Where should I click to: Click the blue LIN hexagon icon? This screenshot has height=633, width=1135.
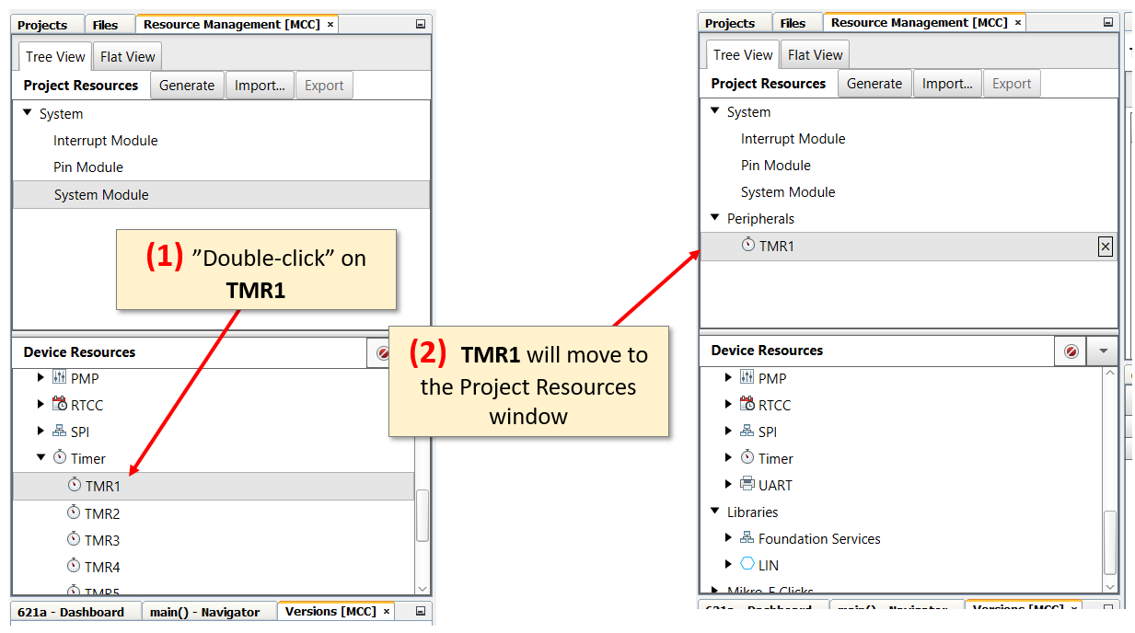coord(747,565)
